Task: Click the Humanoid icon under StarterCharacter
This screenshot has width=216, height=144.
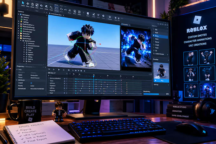Action: 27,43
